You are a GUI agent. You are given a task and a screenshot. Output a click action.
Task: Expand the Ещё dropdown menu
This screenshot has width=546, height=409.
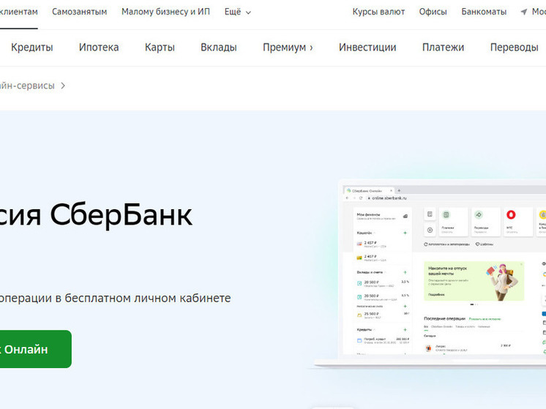click(237, 12)
